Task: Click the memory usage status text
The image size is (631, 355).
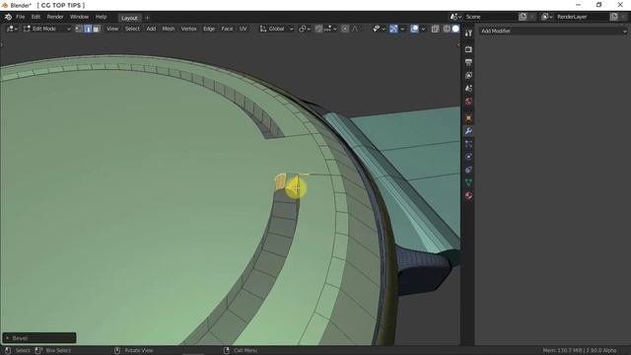Action: tap(580, 351)
